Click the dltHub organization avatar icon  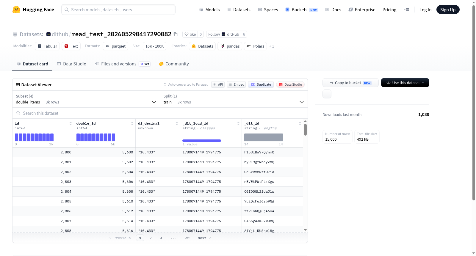click(x=48, y=34)
